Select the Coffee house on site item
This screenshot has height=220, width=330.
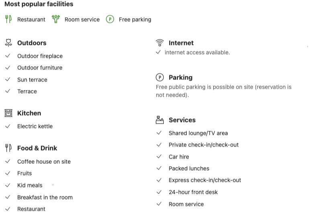pyautogui.click(x=44, y=162)
